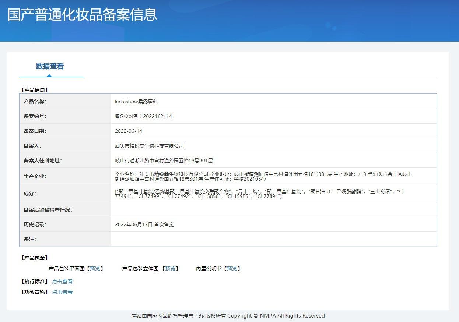Click the 【产品信息】 section heading
The image size is (459, 322).
(x=34, y=90)
